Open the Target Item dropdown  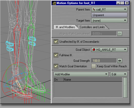[x=109, y=21]
